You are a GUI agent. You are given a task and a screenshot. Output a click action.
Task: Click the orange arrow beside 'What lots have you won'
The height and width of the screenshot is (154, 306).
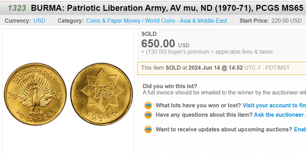click(x=148, y=105)
